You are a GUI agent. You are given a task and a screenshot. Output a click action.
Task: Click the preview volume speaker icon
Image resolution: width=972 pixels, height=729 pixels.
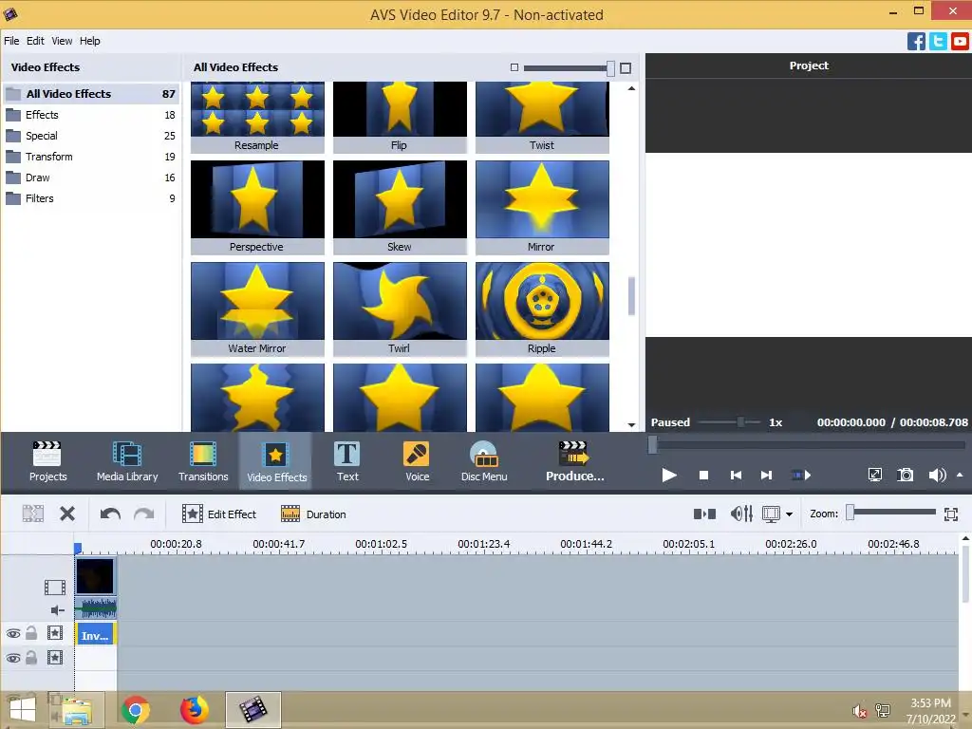click(937, 476)
